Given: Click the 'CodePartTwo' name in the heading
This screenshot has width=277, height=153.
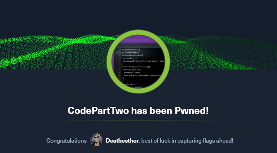Looking at the screenshot, I should 98,111.
